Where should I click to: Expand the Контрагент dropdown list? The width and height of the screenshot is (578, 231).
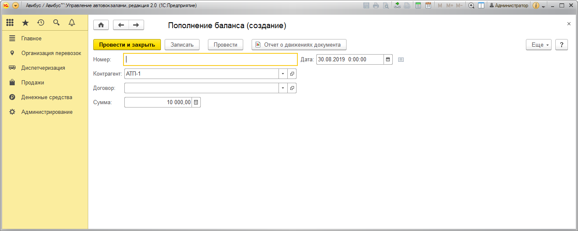[x=283, y=74]
